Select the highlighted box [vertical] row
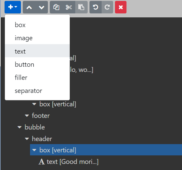Image resolution: width=182 pixels, height=170 pixels. click(x=106, y=150)
